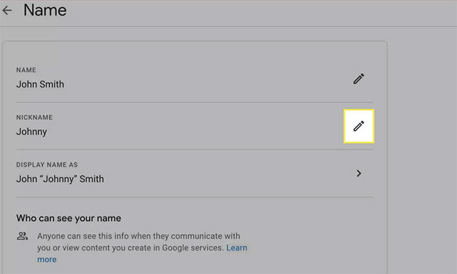Click the divider line below John Smith

click(195, 102)
